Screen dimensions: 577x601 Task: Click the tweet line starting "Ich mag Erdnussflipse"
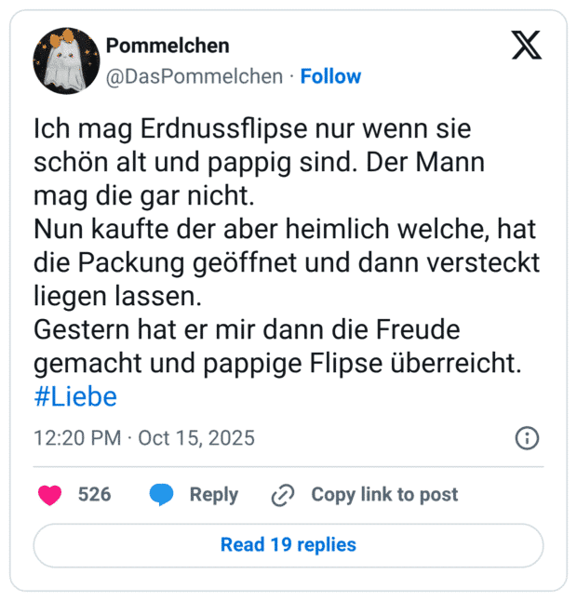tap(251, 127)
